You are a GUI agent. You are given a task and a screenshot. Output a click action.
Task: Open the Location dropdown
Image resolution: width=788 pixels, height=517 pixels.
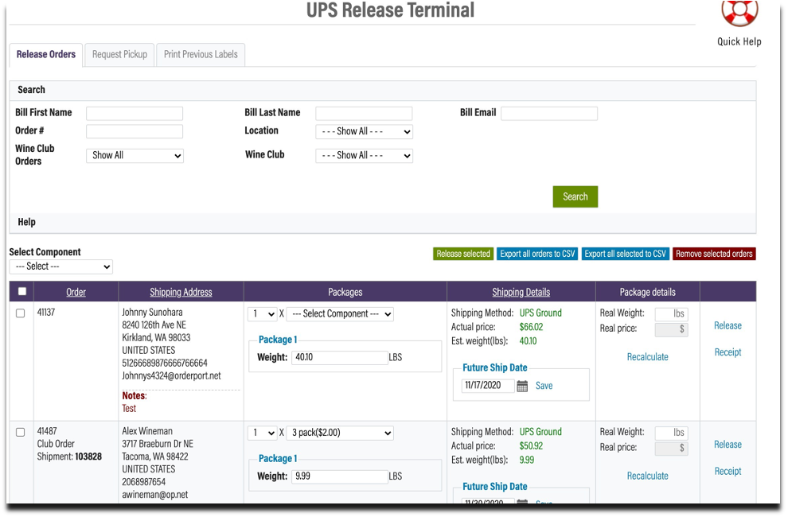[364, 132]
